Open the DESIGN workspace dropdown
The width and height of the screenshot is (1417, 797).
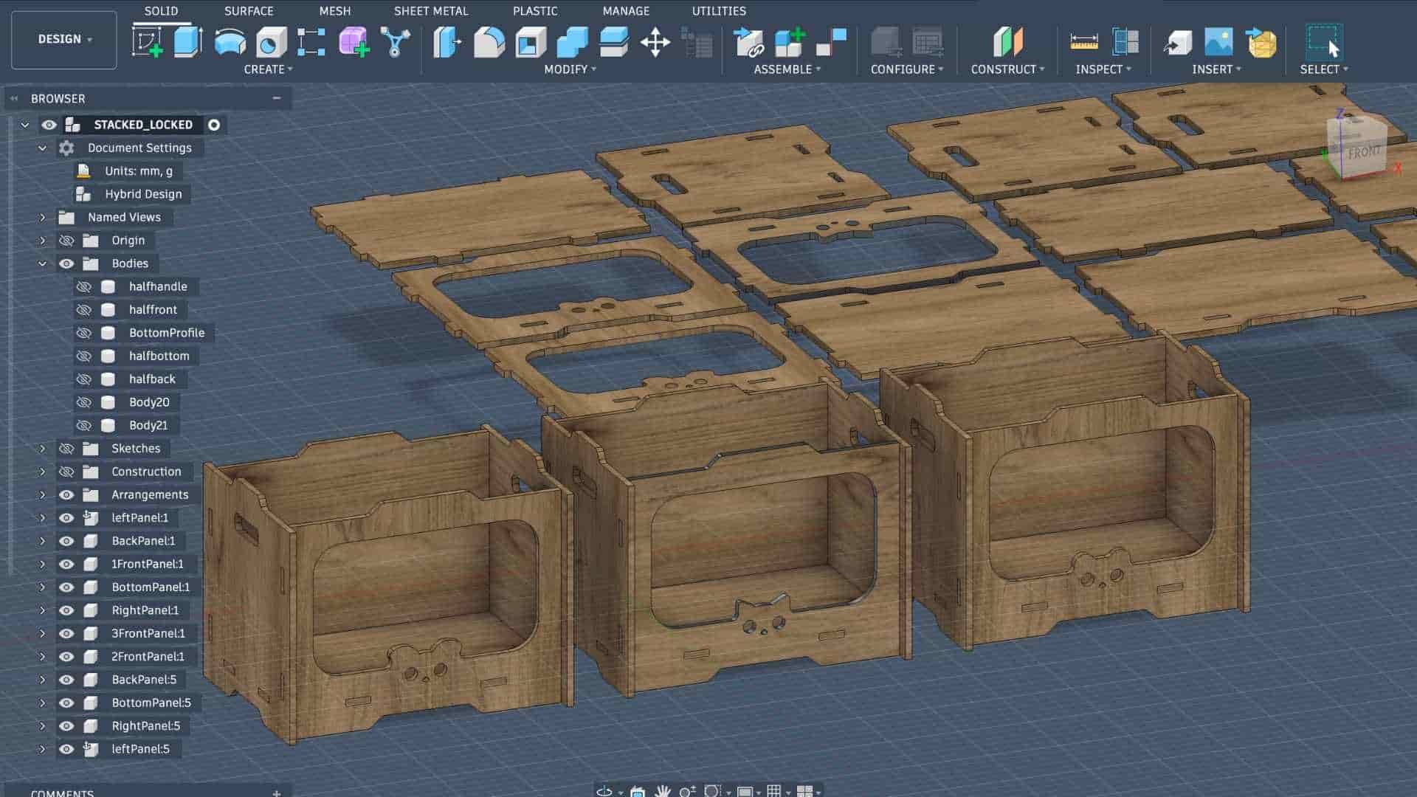[x=64, y=39]
